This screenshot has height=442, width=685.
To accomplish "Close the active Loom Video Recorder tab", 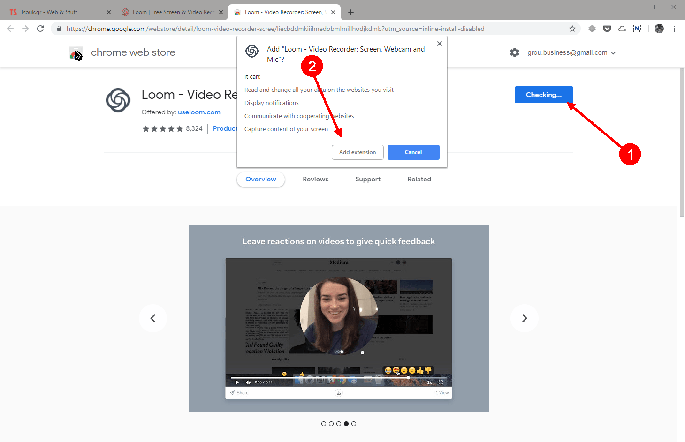I will (333, 12).
